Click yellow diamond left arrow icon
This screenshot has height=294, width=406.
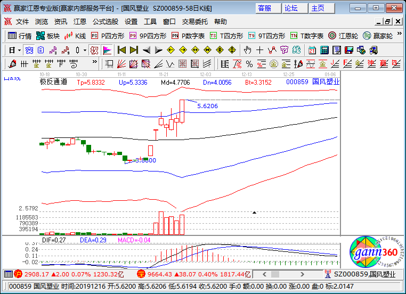tap(170, 50)
